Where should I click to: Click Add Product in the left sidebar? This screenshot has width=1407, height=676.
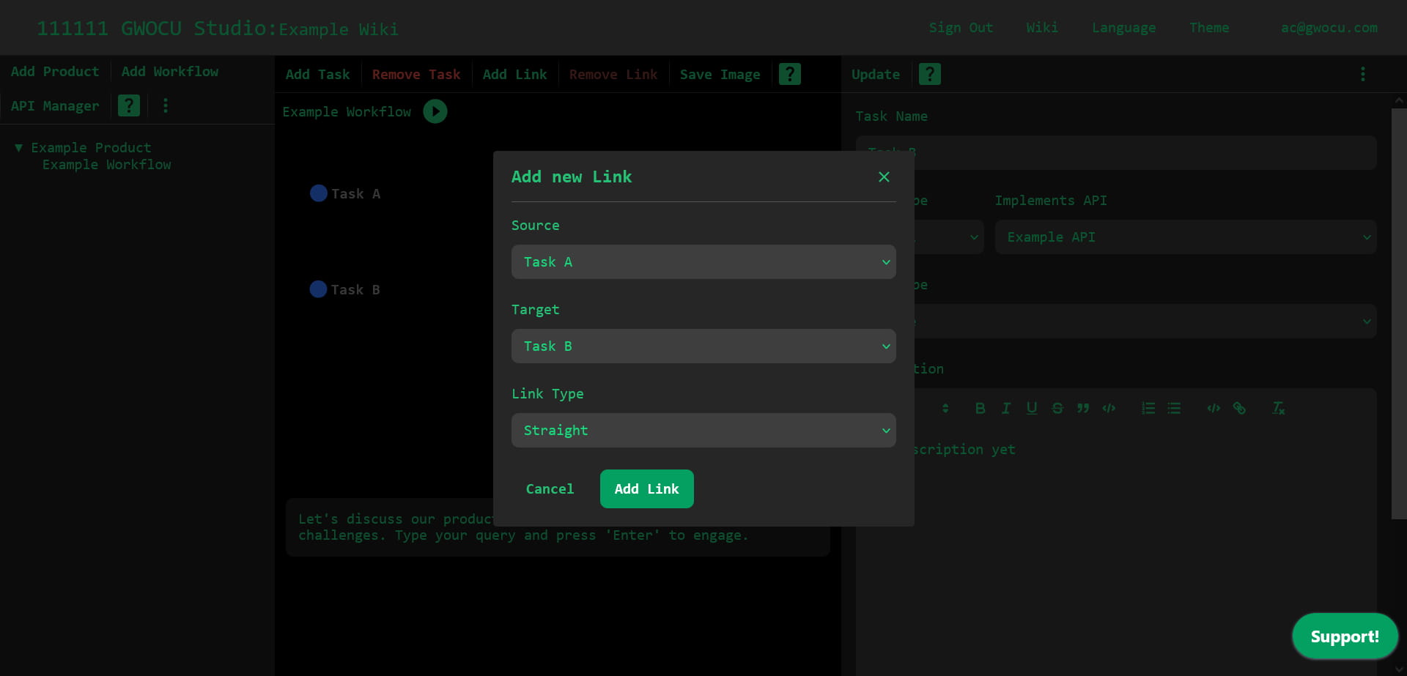tap(55, 72)
